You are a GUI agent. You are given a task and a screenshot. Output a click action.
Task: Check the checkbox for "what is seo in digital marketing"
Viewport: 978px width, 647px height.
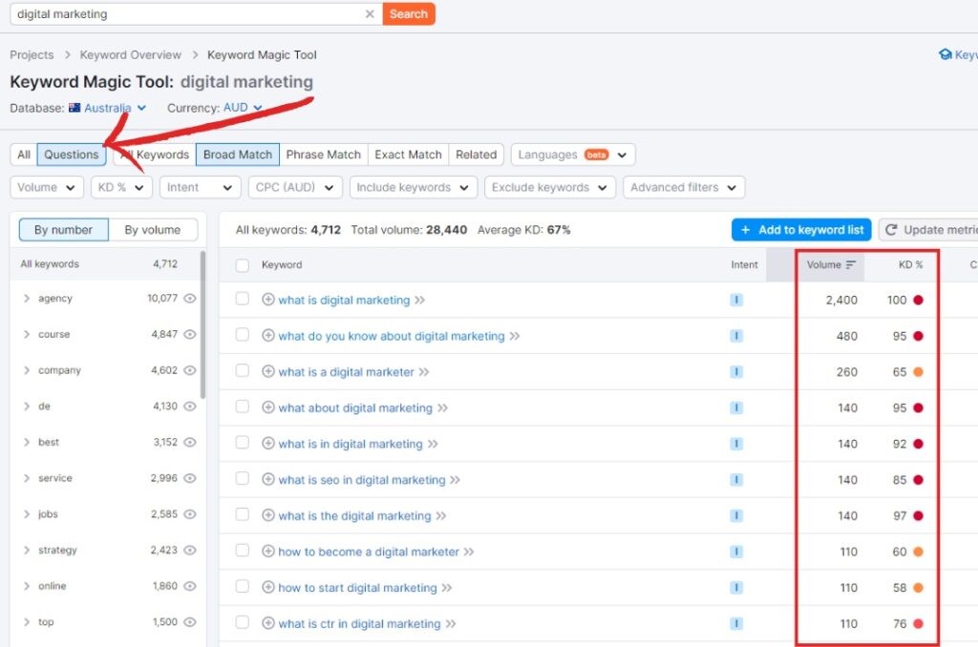[x=243, y=479]
